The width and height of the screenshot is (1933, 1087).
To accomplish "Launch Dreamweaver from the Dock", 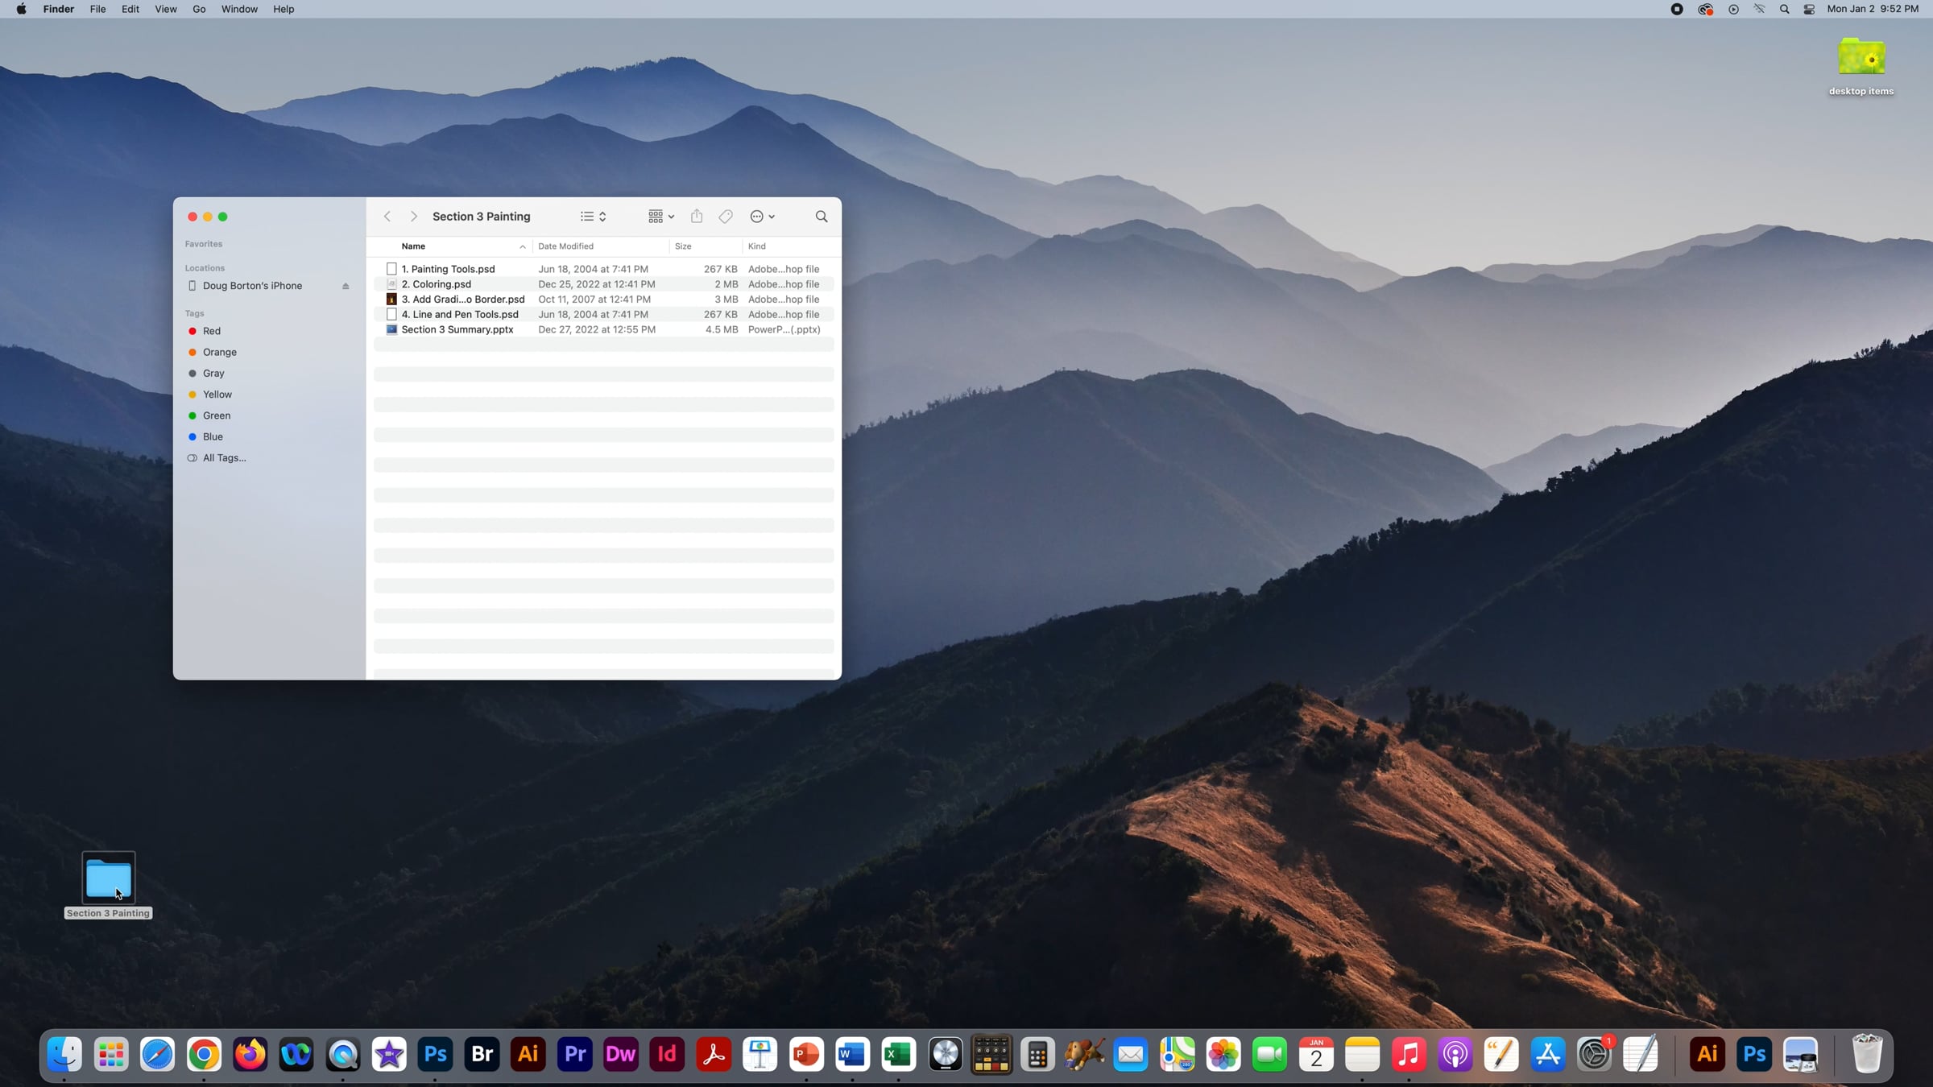I will pos(621,1054).
